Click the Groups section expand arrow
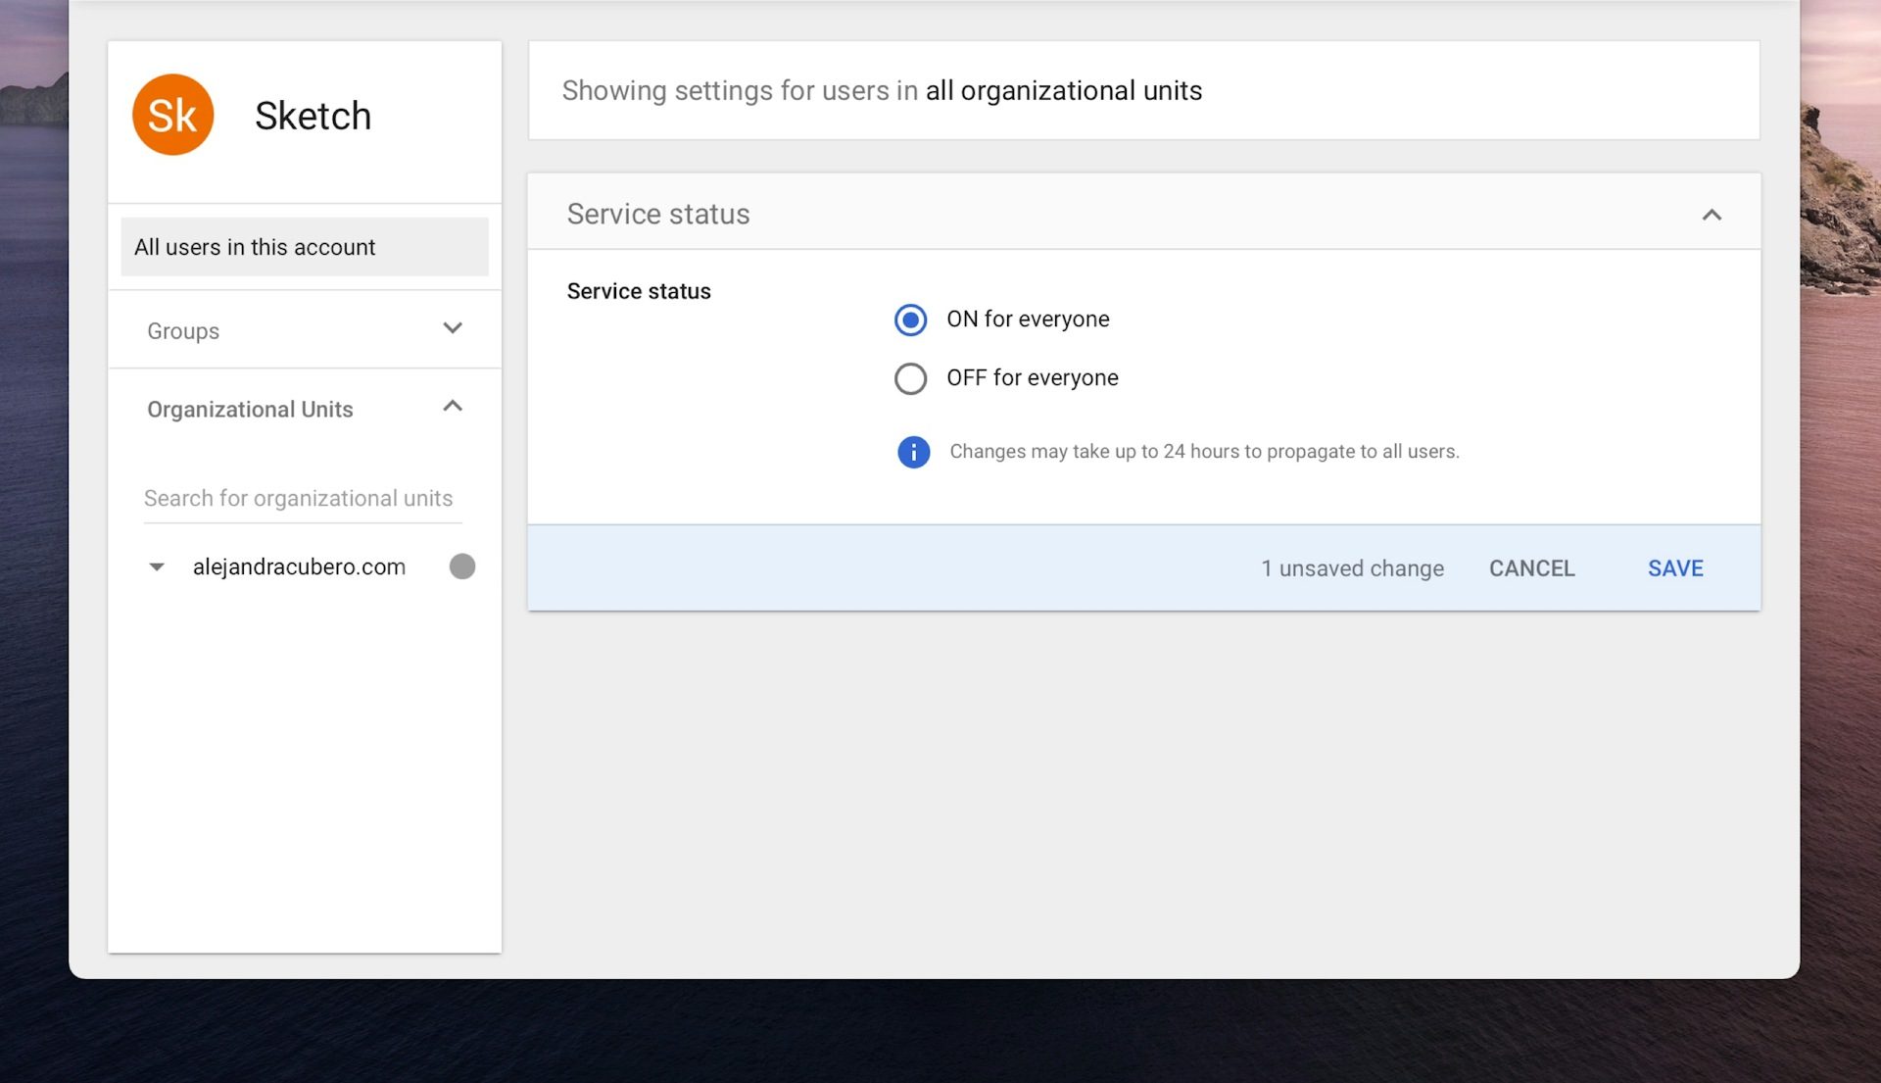This screenshot has height=1083, width=1881. (453, 327)
